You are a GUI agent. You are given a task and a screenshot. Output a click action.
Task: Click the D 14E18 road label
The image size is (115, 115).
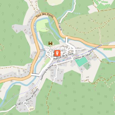coord(60,27)
